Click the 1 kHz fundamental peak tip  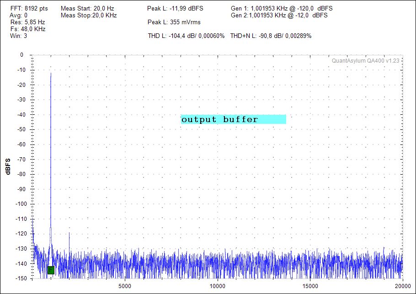(51, 74)
